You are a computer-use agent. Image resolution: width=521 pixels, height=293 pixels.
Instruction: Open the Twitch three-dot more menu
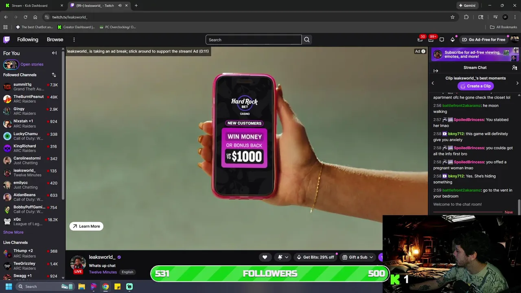tap(74, 39)
